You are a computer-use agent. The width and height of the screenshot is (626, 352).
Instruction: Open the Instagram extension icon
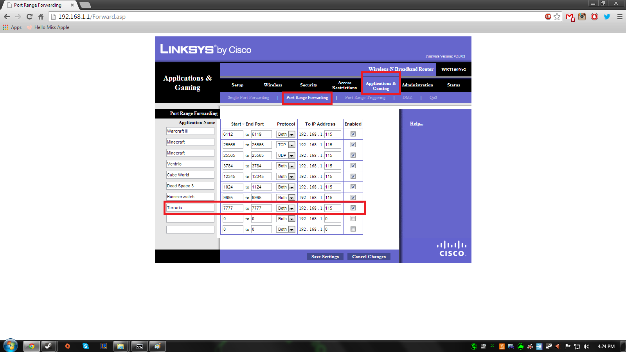click(582, 16)
